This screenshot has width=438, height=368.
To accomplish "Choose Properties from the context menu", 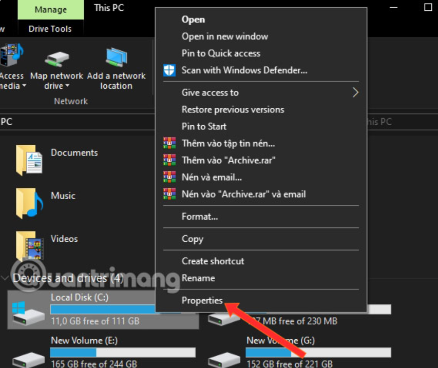I will click(202, 300).
